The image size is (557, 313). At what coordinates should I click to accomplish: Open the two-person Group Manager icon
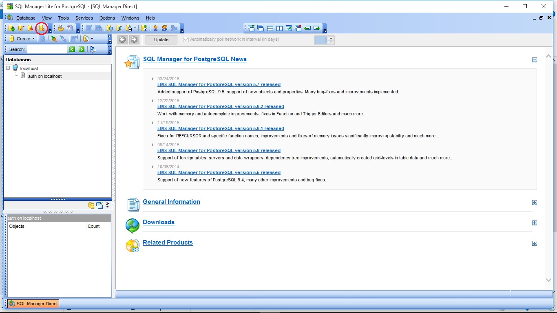click(x=164, y=28)
